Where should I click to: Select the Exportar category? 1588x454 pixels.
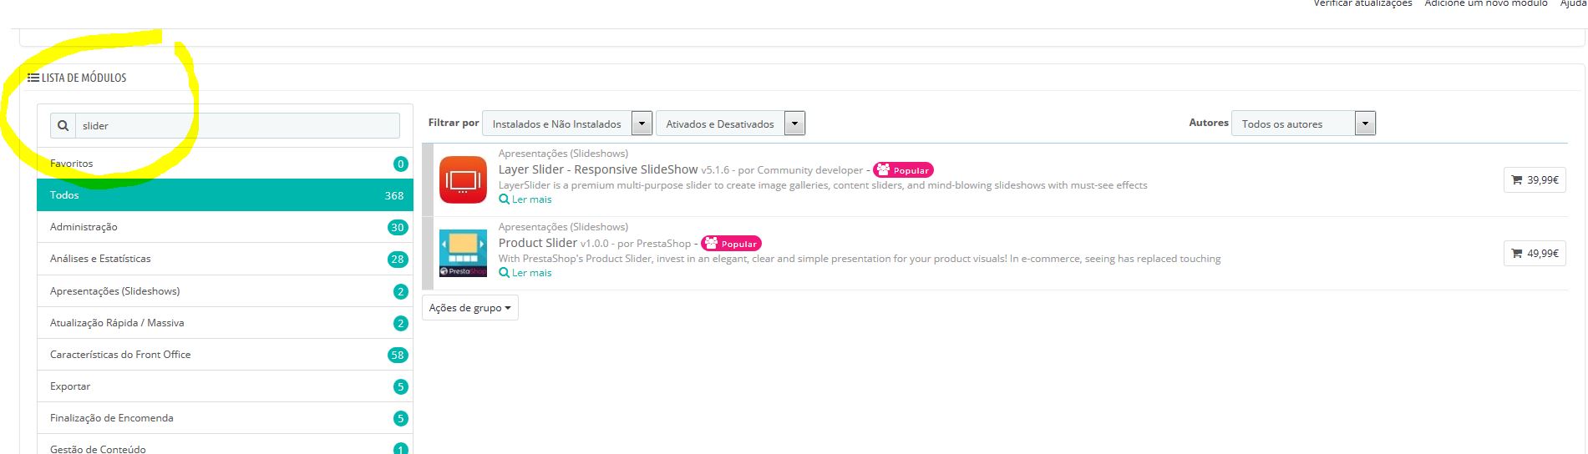tap(225, 386)
